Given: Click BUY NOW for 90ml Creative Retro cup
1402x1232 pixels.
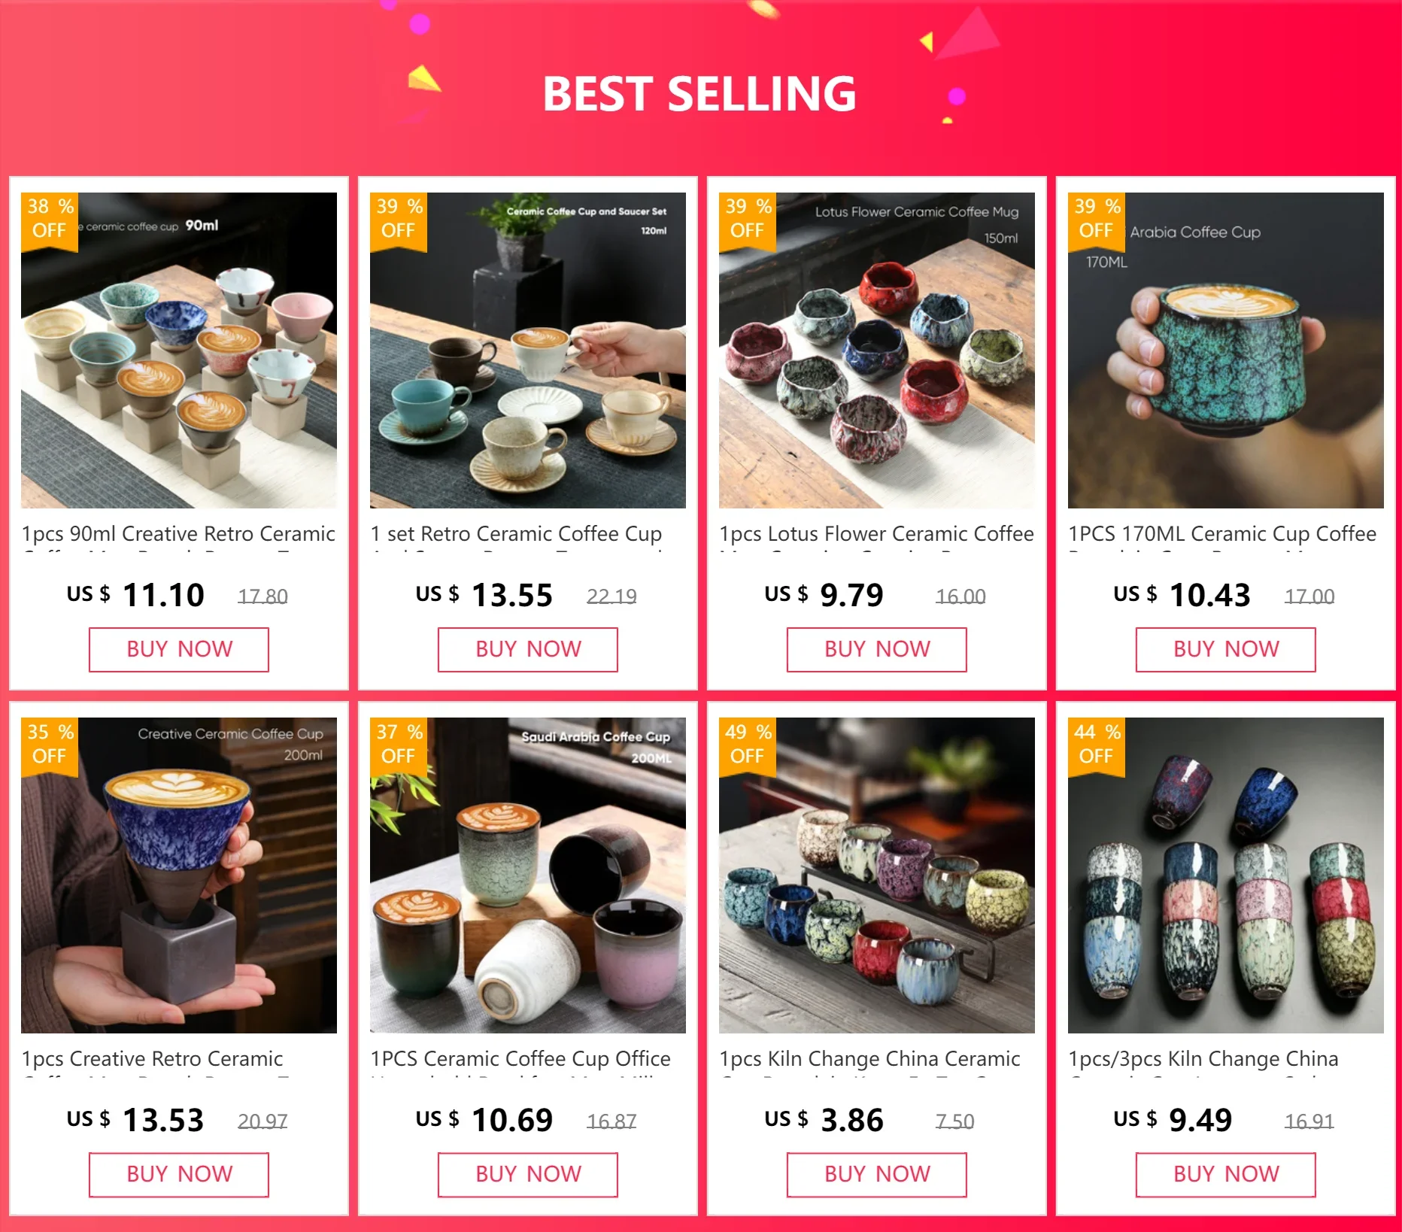Looking at the screenshot, I should [x=179, y=649].
